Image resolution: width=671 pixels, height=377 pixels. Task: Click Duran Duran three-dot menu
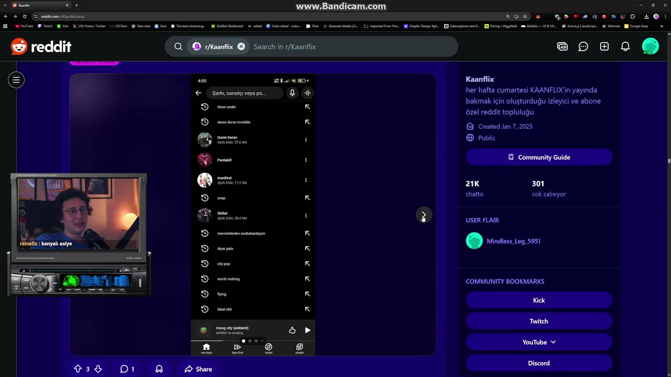pos(306,140)
